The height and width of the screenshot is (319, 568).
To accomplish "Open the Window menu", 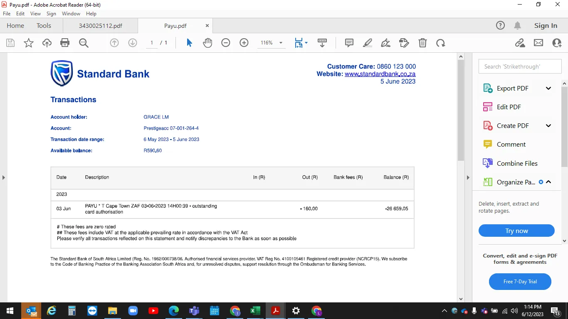I will point(71,14).
